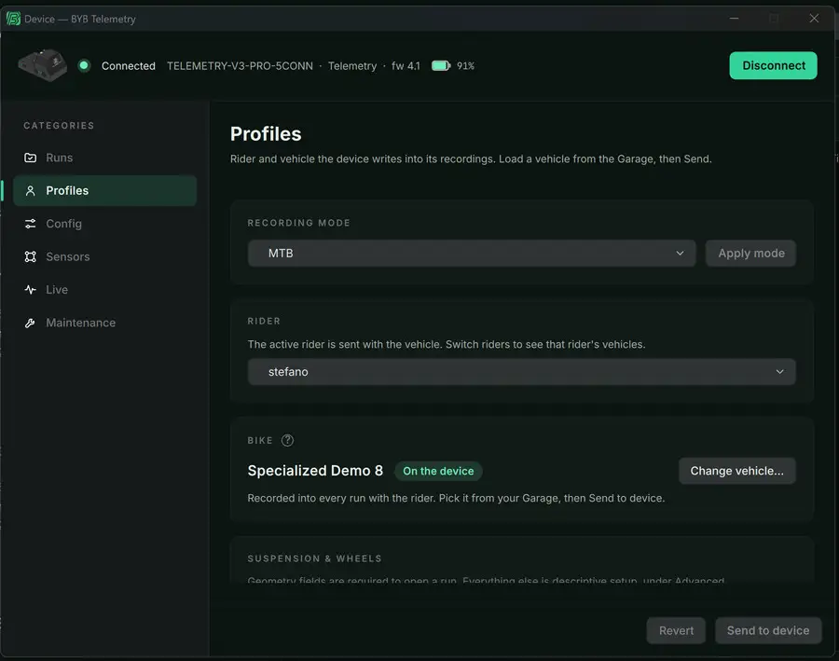
Task: Open the Live category
Action: pos(104,290)
